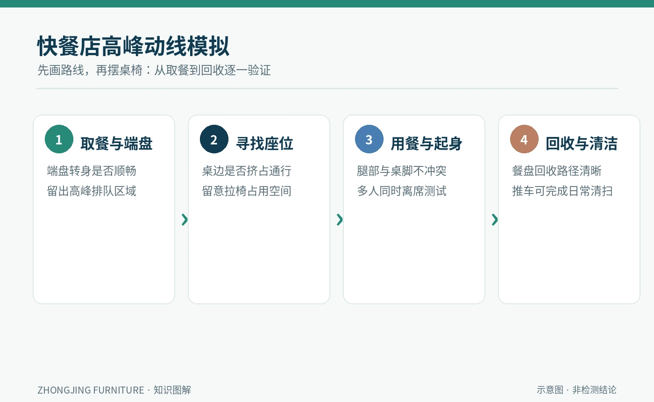
Task: Click the dark navy step 2 circle badge
Action: click(x=214, y=139)
